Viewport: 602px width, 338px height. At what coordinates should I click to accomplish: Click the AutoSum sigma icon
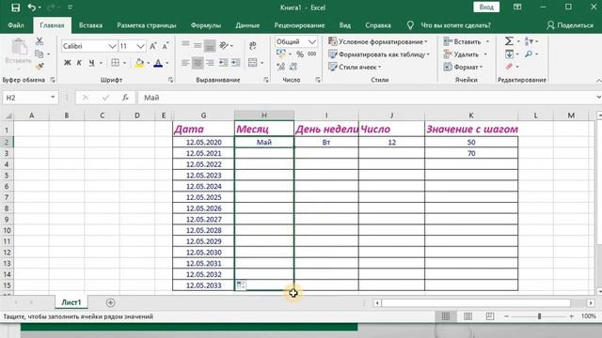tap(509, 41)
